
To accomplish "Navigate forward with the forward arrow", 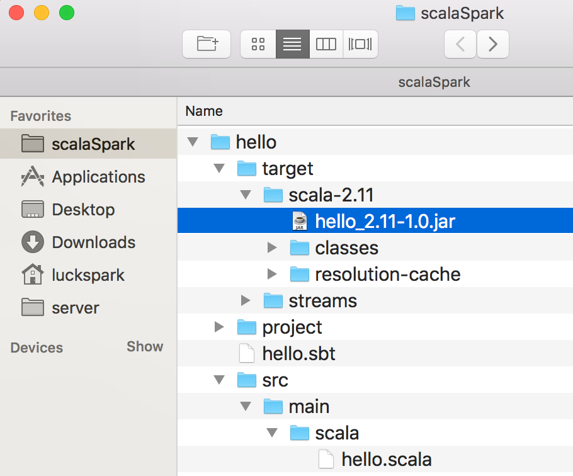I will (493, 44).
